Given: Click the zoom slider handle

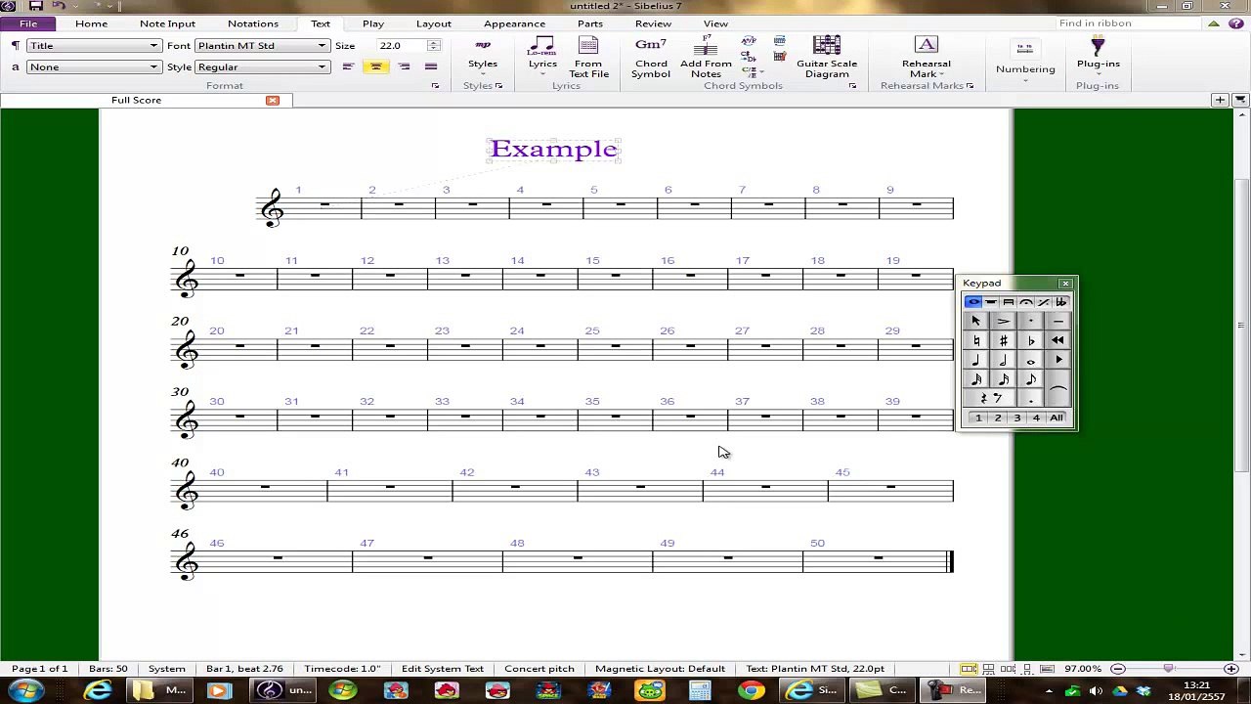Looking at the screenshot, I should coord(1168,669).
